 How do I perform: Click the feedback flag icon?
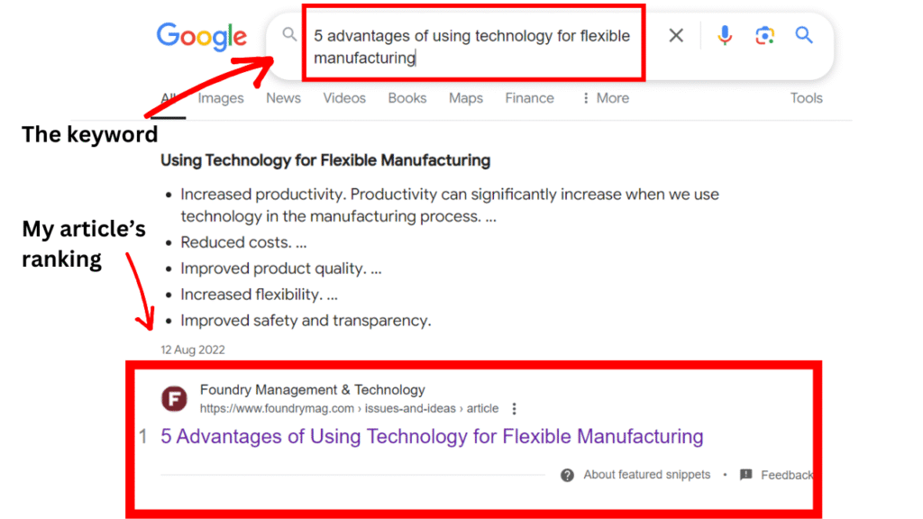tap(745, 475)
